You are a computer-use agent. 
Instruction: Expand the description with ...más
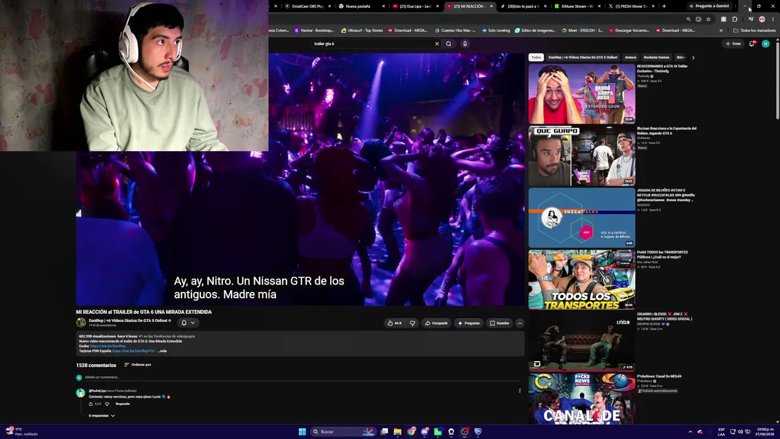tap(162, 351)
